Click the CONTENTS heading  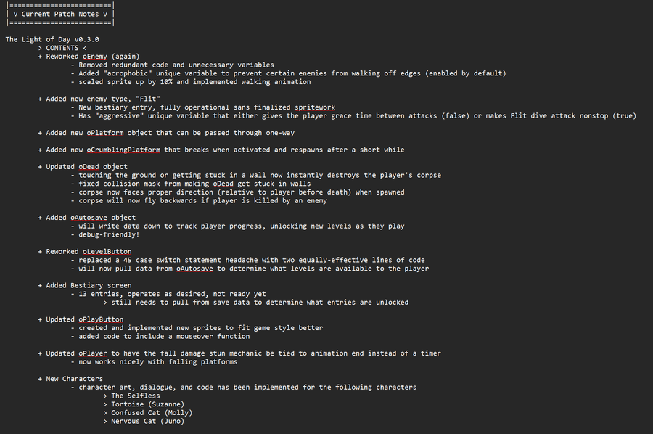(x=65, y=48)
